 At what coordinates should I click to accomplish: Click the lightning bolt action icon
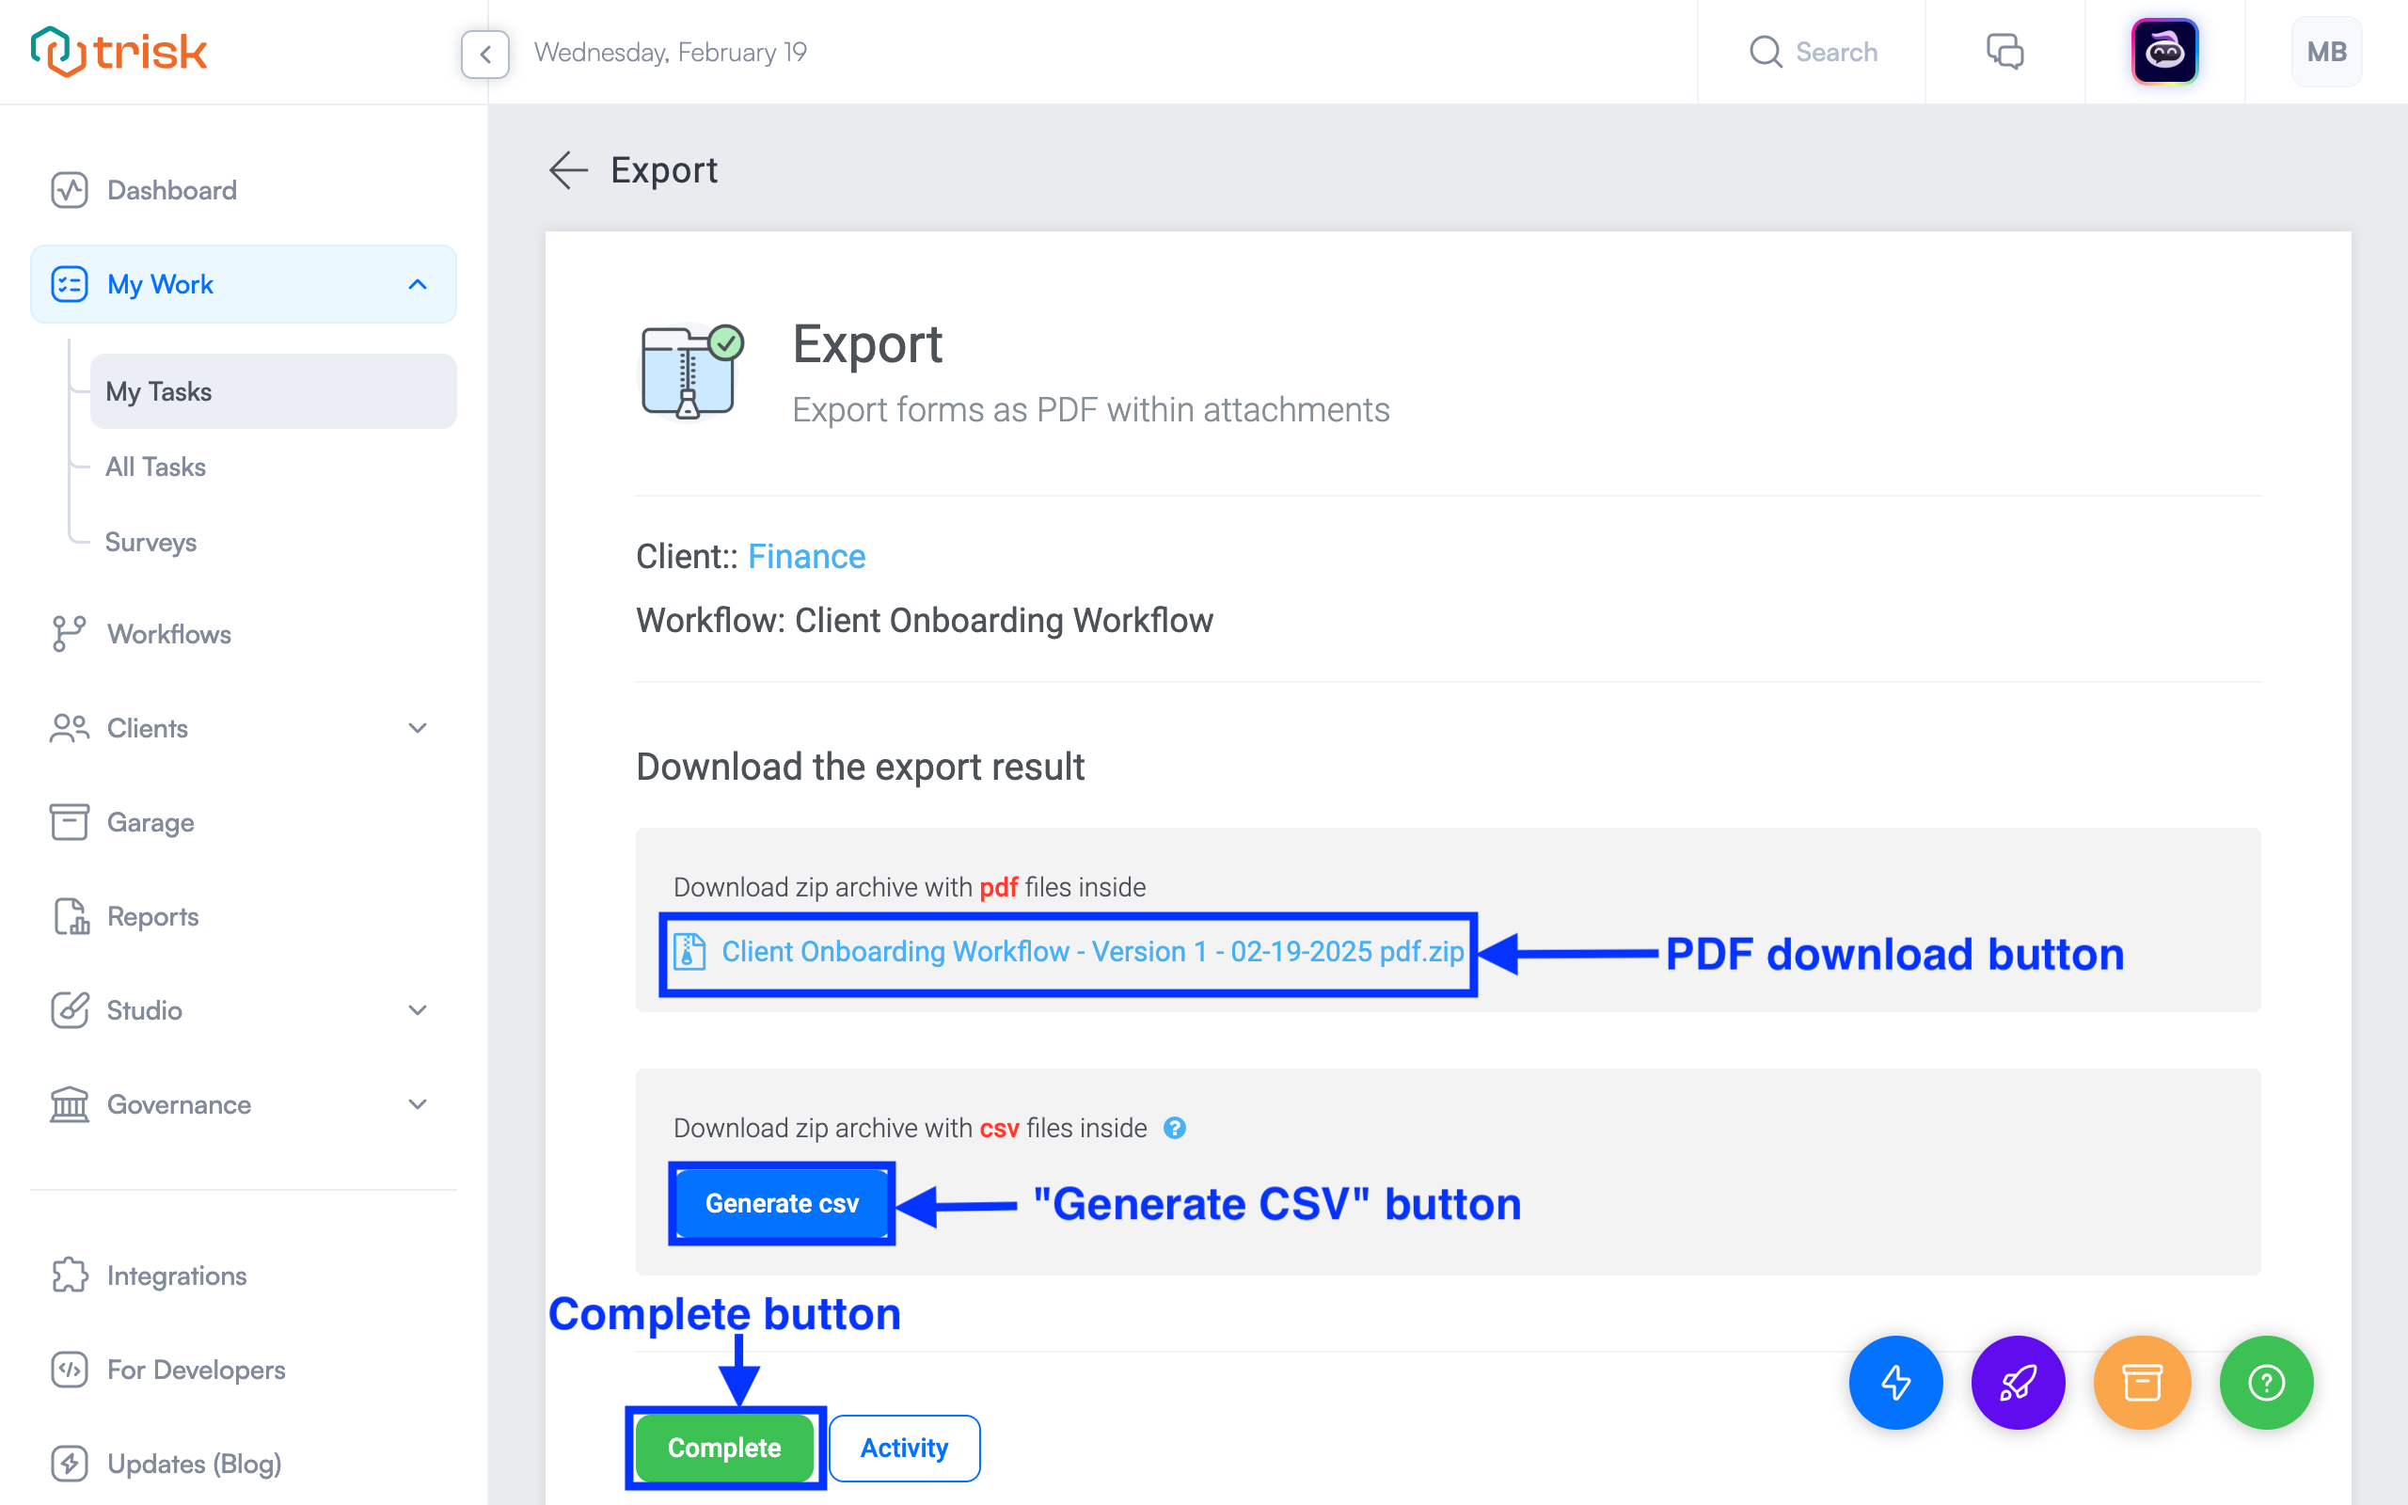[x=1896, y=1382]
